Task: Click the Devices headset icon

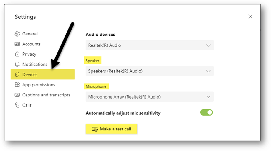Action: pos(17,74)
